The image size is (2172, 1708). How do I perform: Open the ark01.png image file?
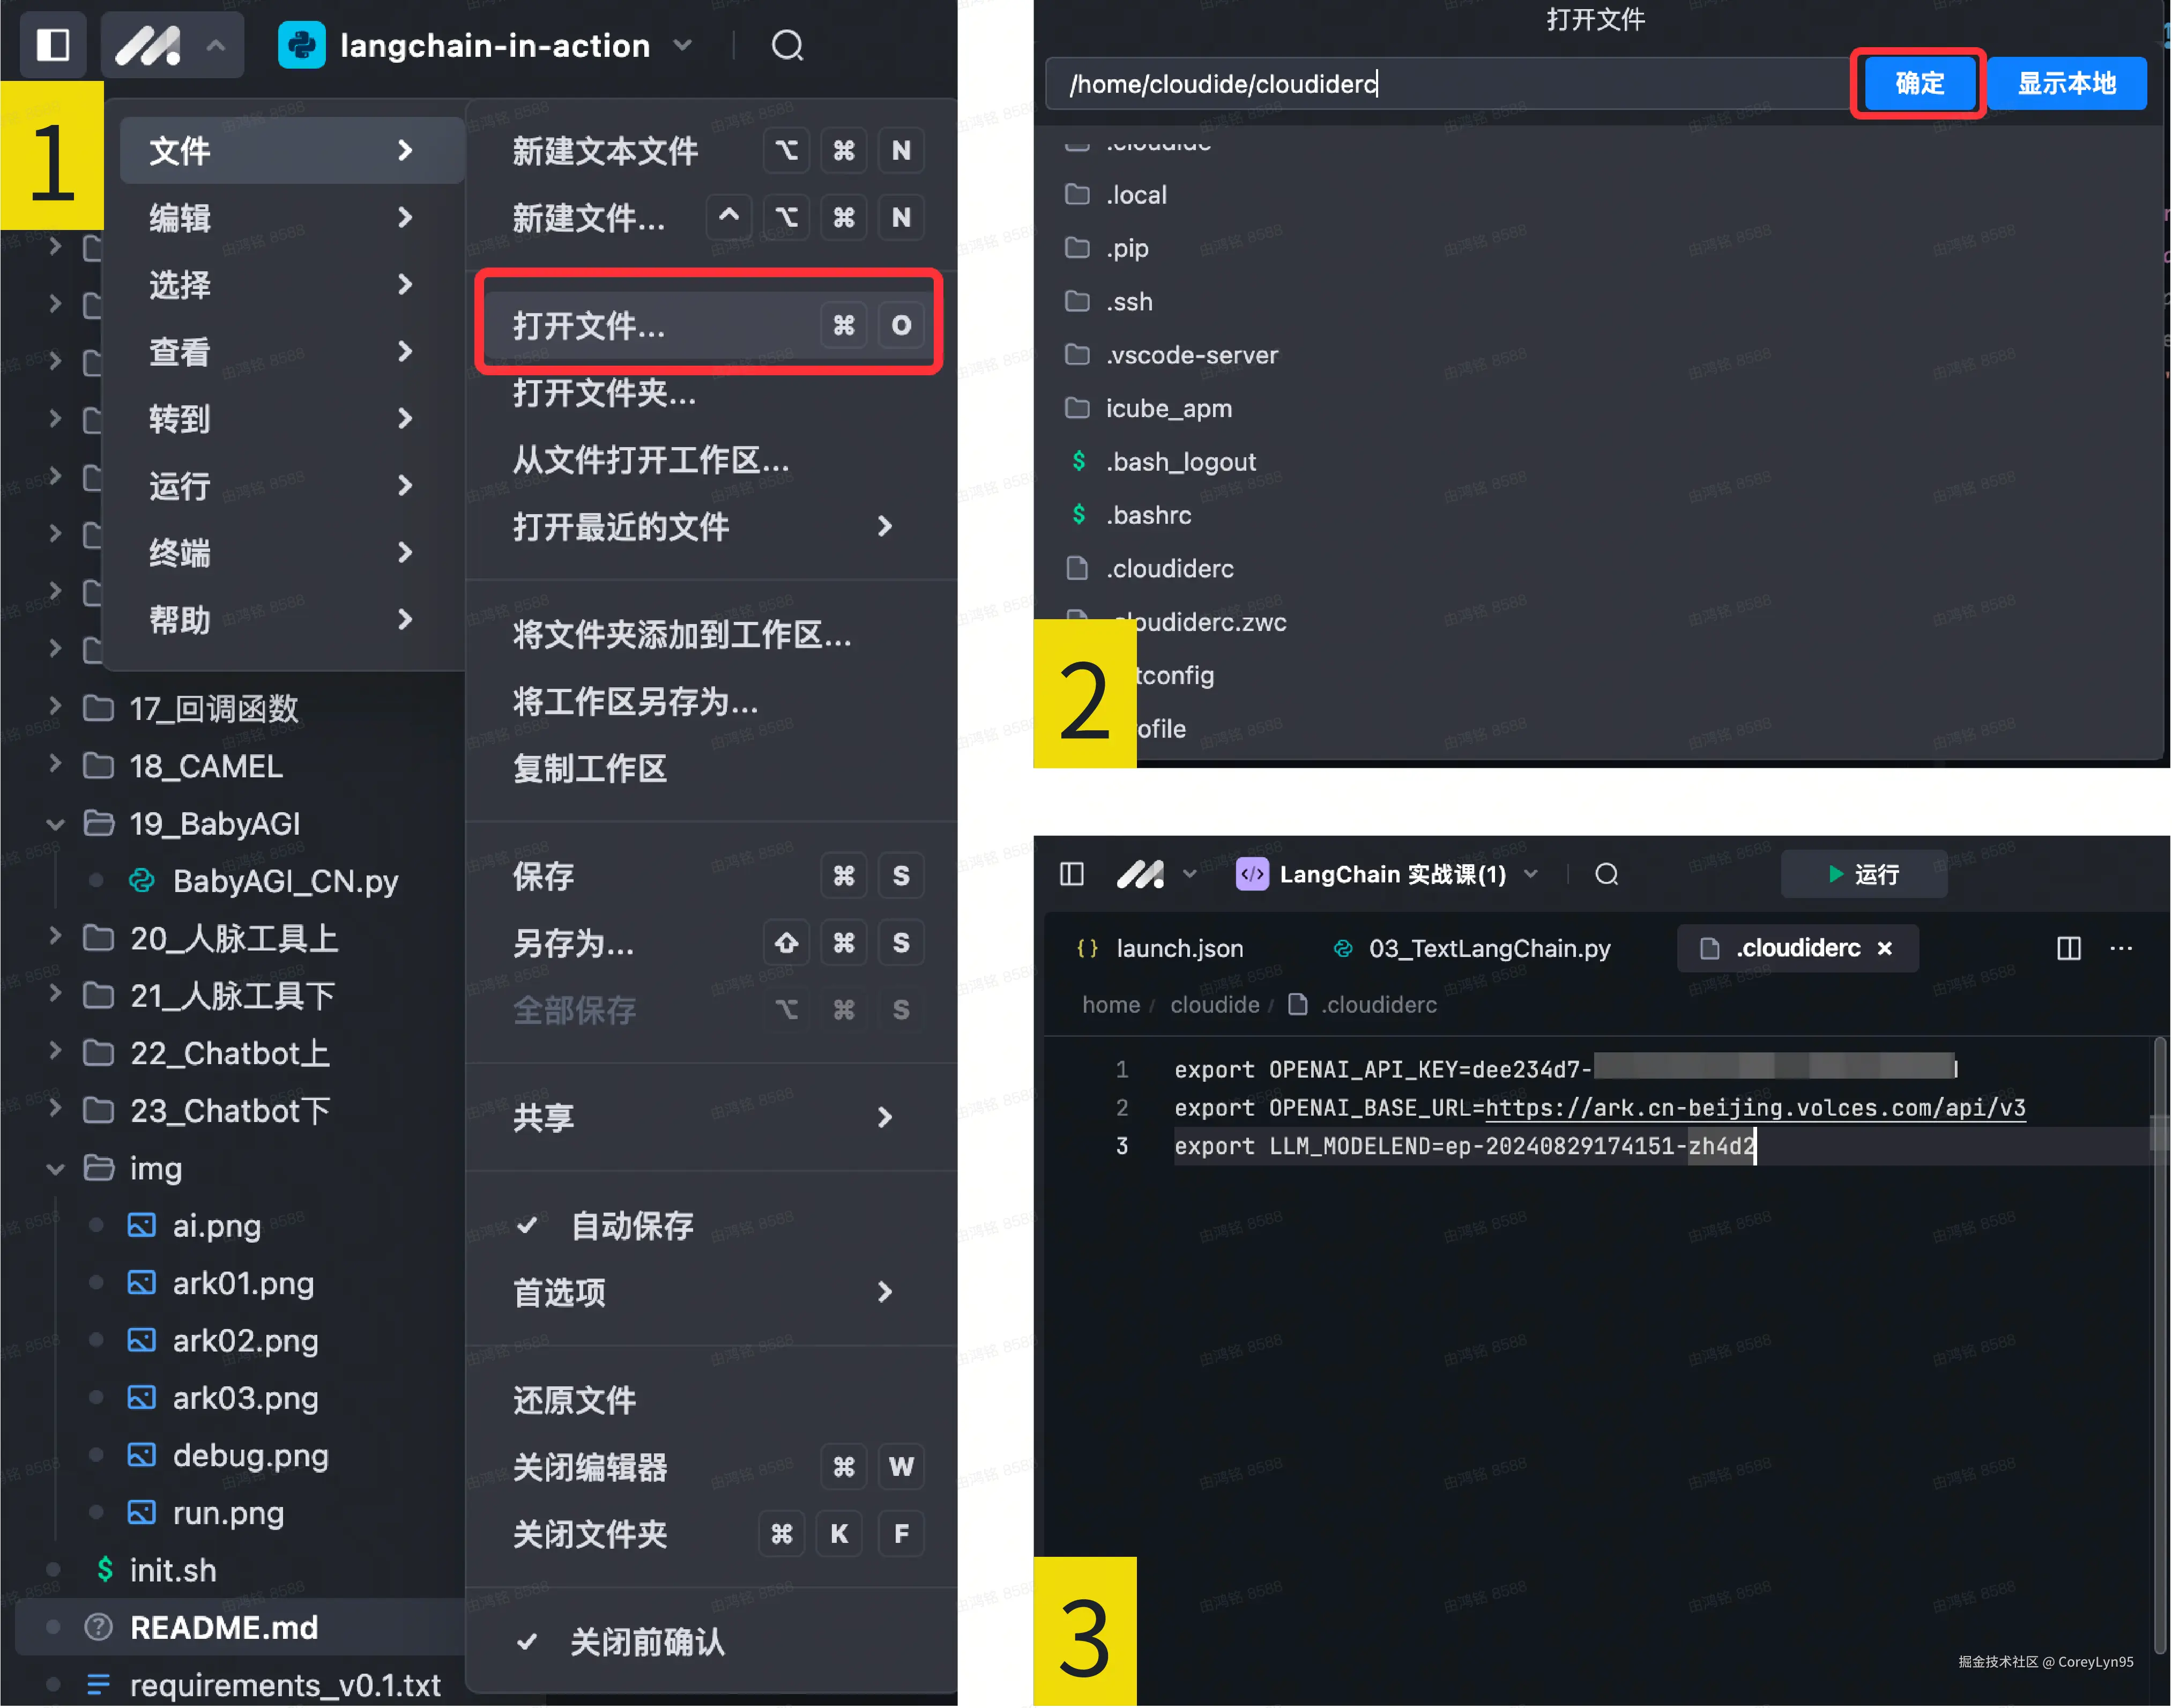click(x=243, y=1283)
